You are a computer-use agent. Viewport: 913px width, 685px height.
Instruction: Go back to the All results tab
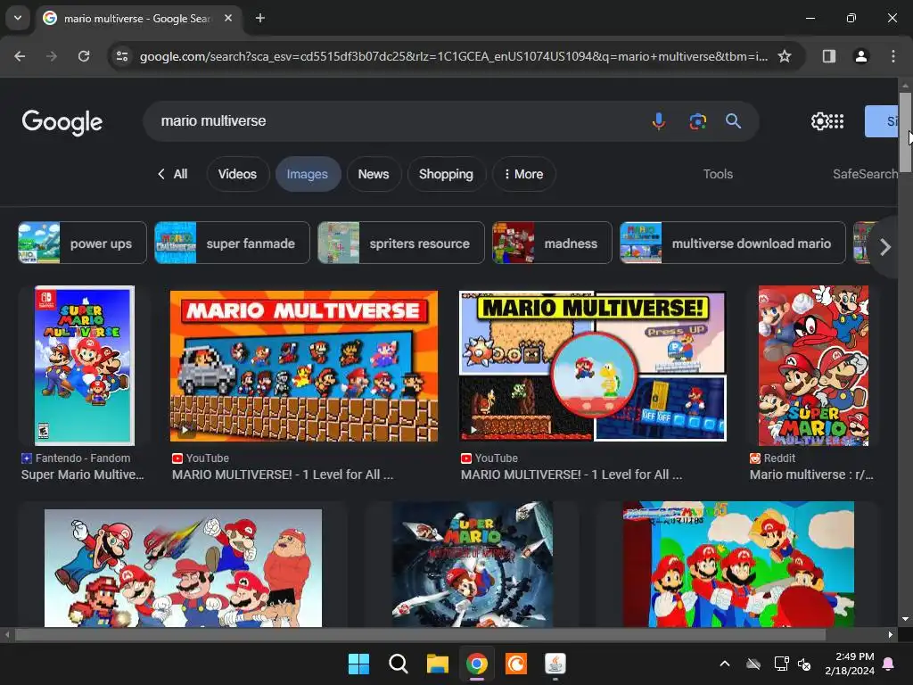pos(173,174)
